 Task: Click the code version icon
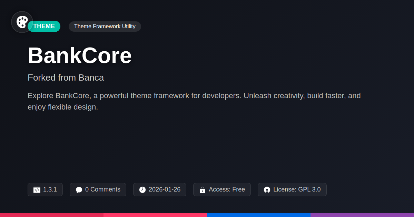click(x=37, y=190)
